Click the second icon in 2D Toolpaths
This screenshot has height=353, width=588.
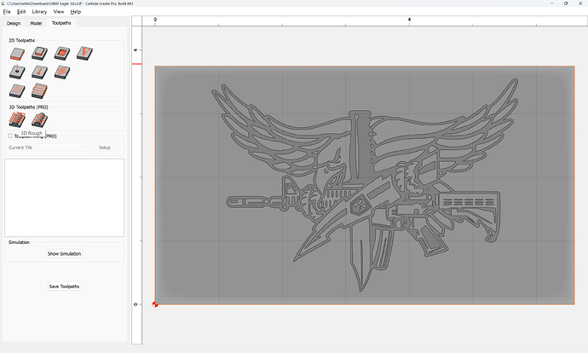point(38,55)
